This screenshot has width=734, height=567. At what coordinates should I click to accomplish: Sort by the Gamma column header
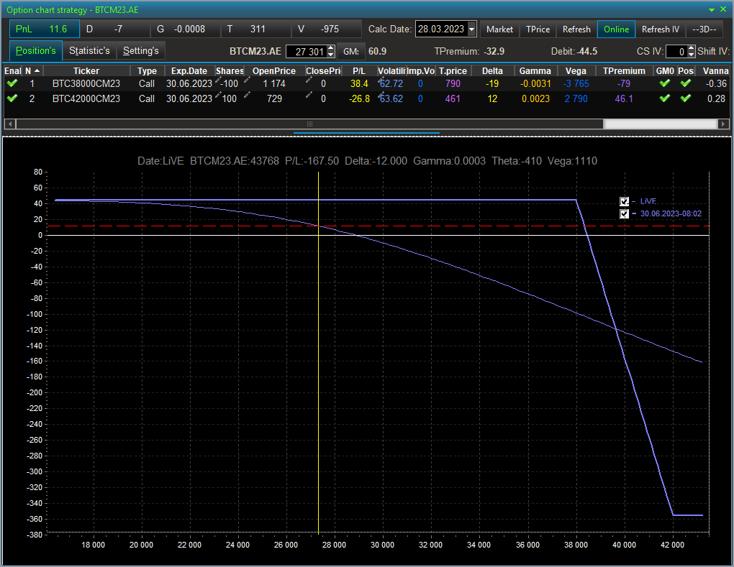click(535, 70)
